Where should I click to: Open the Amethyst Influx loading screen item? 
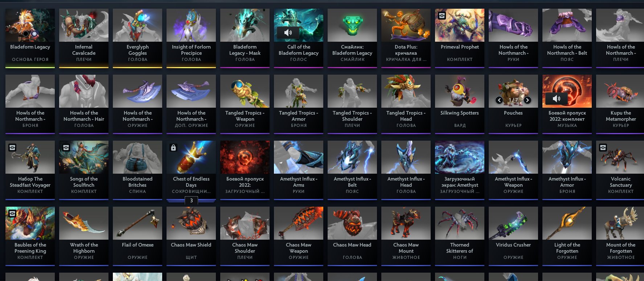[460, 170]
